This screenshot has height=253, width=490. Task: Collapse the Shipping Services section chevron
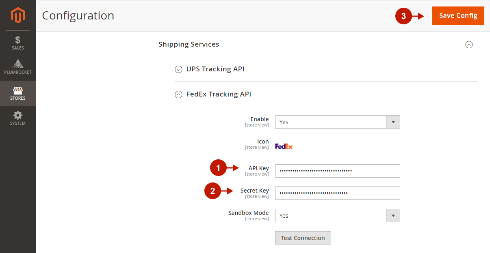click(x=469, y=45)
